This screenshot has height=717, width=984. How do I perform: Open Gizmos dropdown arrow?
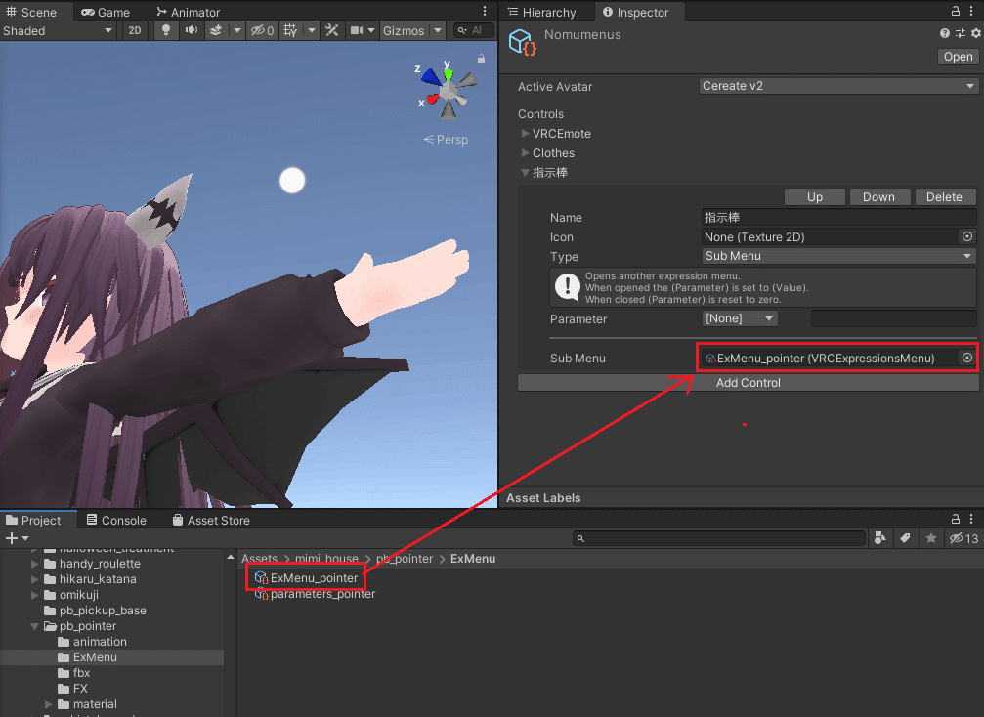438,30
